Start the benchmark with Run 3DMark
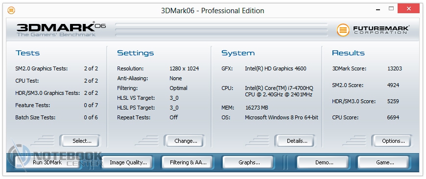Image resolution: width=426 pixels, height=179 pixels. point(47,162)
